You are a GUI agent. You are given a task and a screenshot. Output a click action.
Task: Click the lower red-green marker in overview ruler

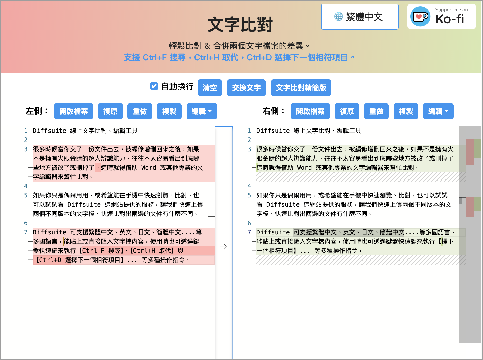[x=473, y=207]
